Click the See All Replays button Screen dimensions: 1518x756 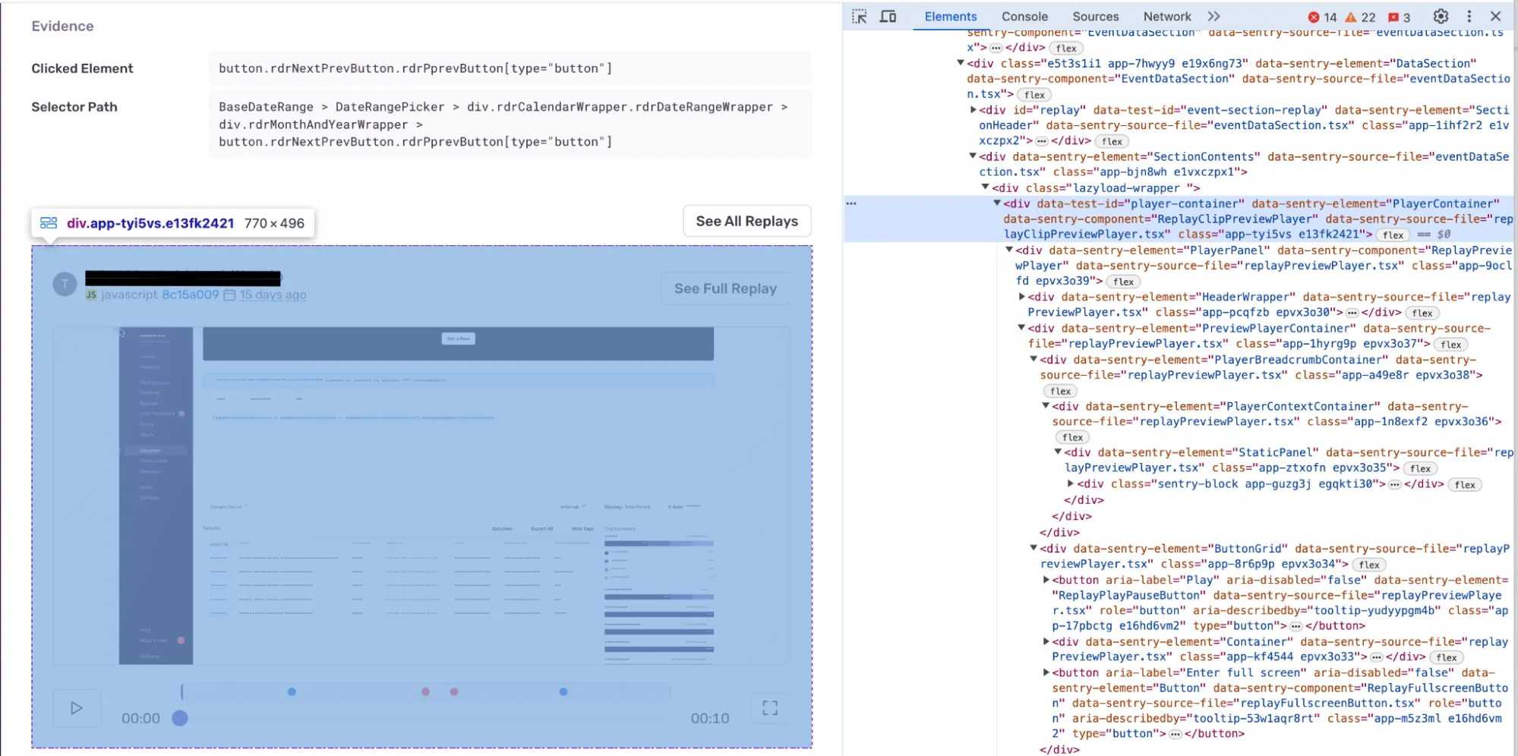pos(746,221)
